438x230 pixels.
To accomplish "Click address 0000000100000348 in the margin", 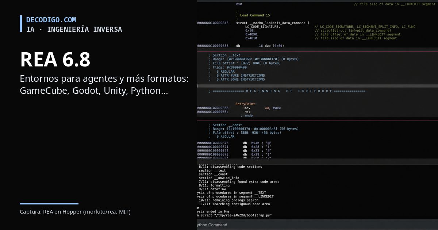I will 213,23.
